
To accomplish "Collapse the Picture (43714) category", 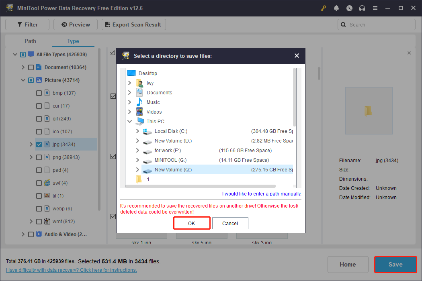I will tap(23, 80).
